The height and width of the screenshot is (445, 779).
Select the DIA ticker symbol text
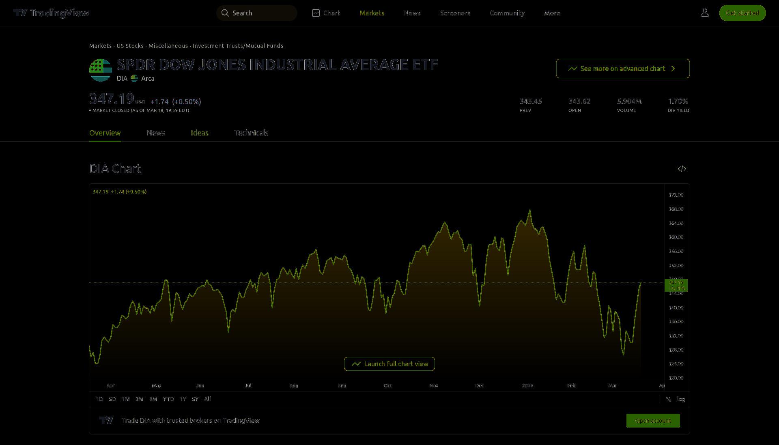tap(122, 78)
